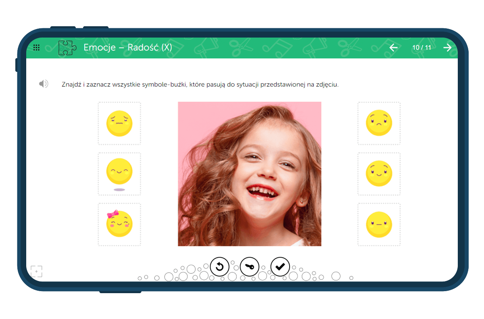
Task: Click the page counter 10 / 11
Action: (x=421, y=48)
